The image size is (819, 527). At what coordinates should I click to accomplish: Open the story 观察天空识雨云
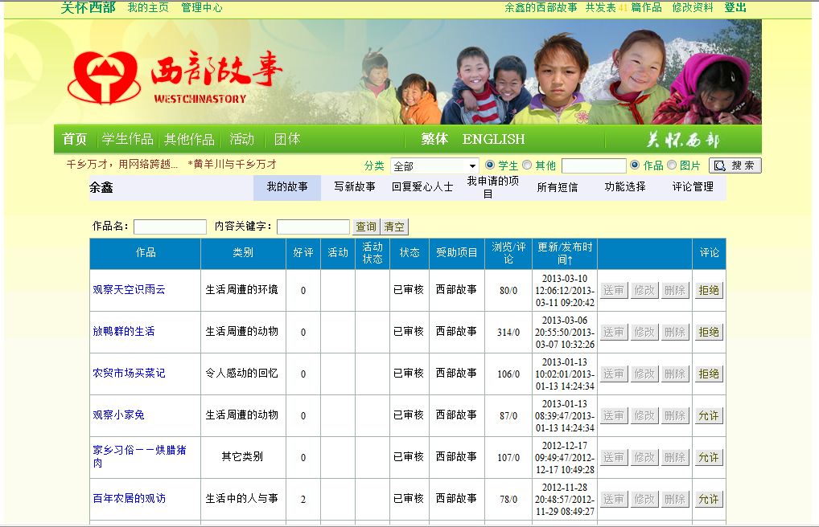tap(129, 289)
